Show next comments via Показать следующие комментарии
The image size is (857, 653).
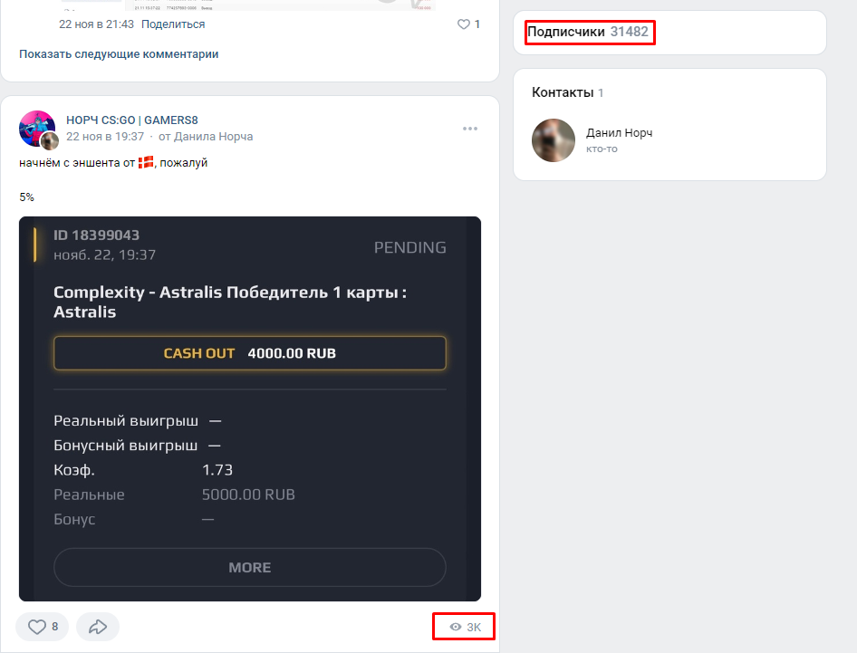119,54
